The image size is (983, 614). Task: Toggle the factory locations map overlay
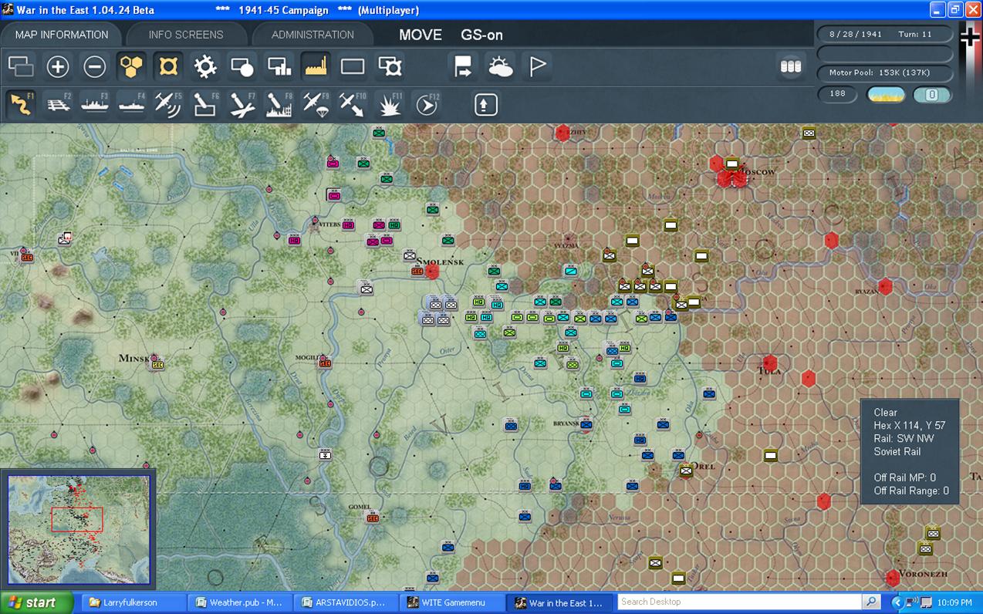pyautogui.click(x=316, y=67)
